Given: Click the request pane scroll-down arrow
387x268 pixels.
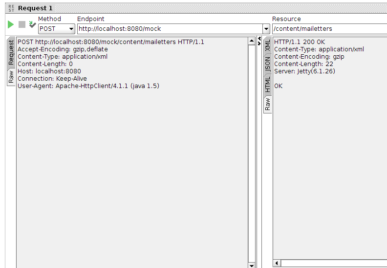Looking at the screenshot, I should point(252,265).
